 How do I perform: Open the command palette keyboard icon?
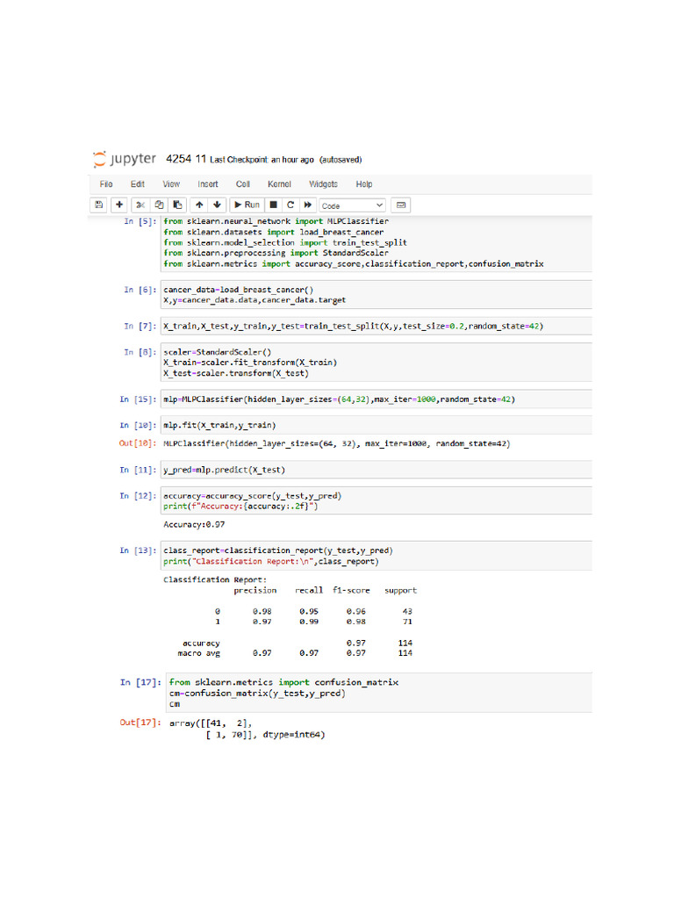[x=401, y=205]
